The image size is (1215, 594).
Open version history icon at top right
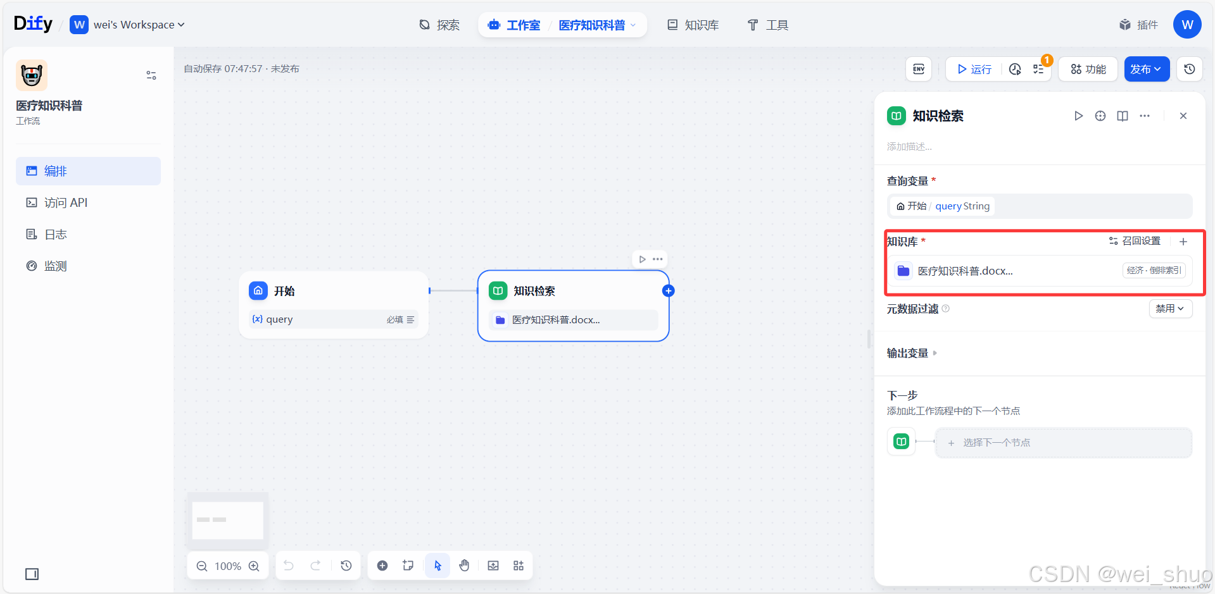coord(1190,69)
